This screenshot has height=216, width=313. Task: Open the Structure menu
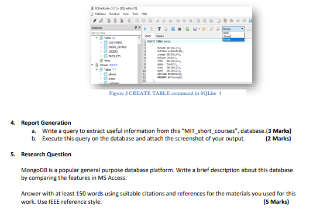[x=115, y=14]
